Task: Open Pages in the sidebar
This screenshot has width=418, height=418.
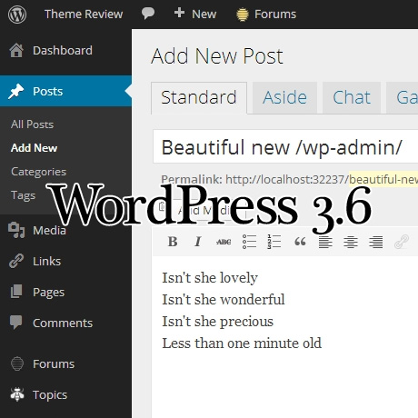Action: (48, 293)
